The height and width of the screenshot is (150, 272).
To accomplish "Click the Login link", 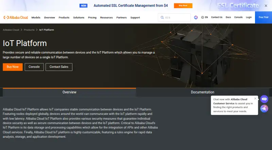I will (x=249, y=17).
